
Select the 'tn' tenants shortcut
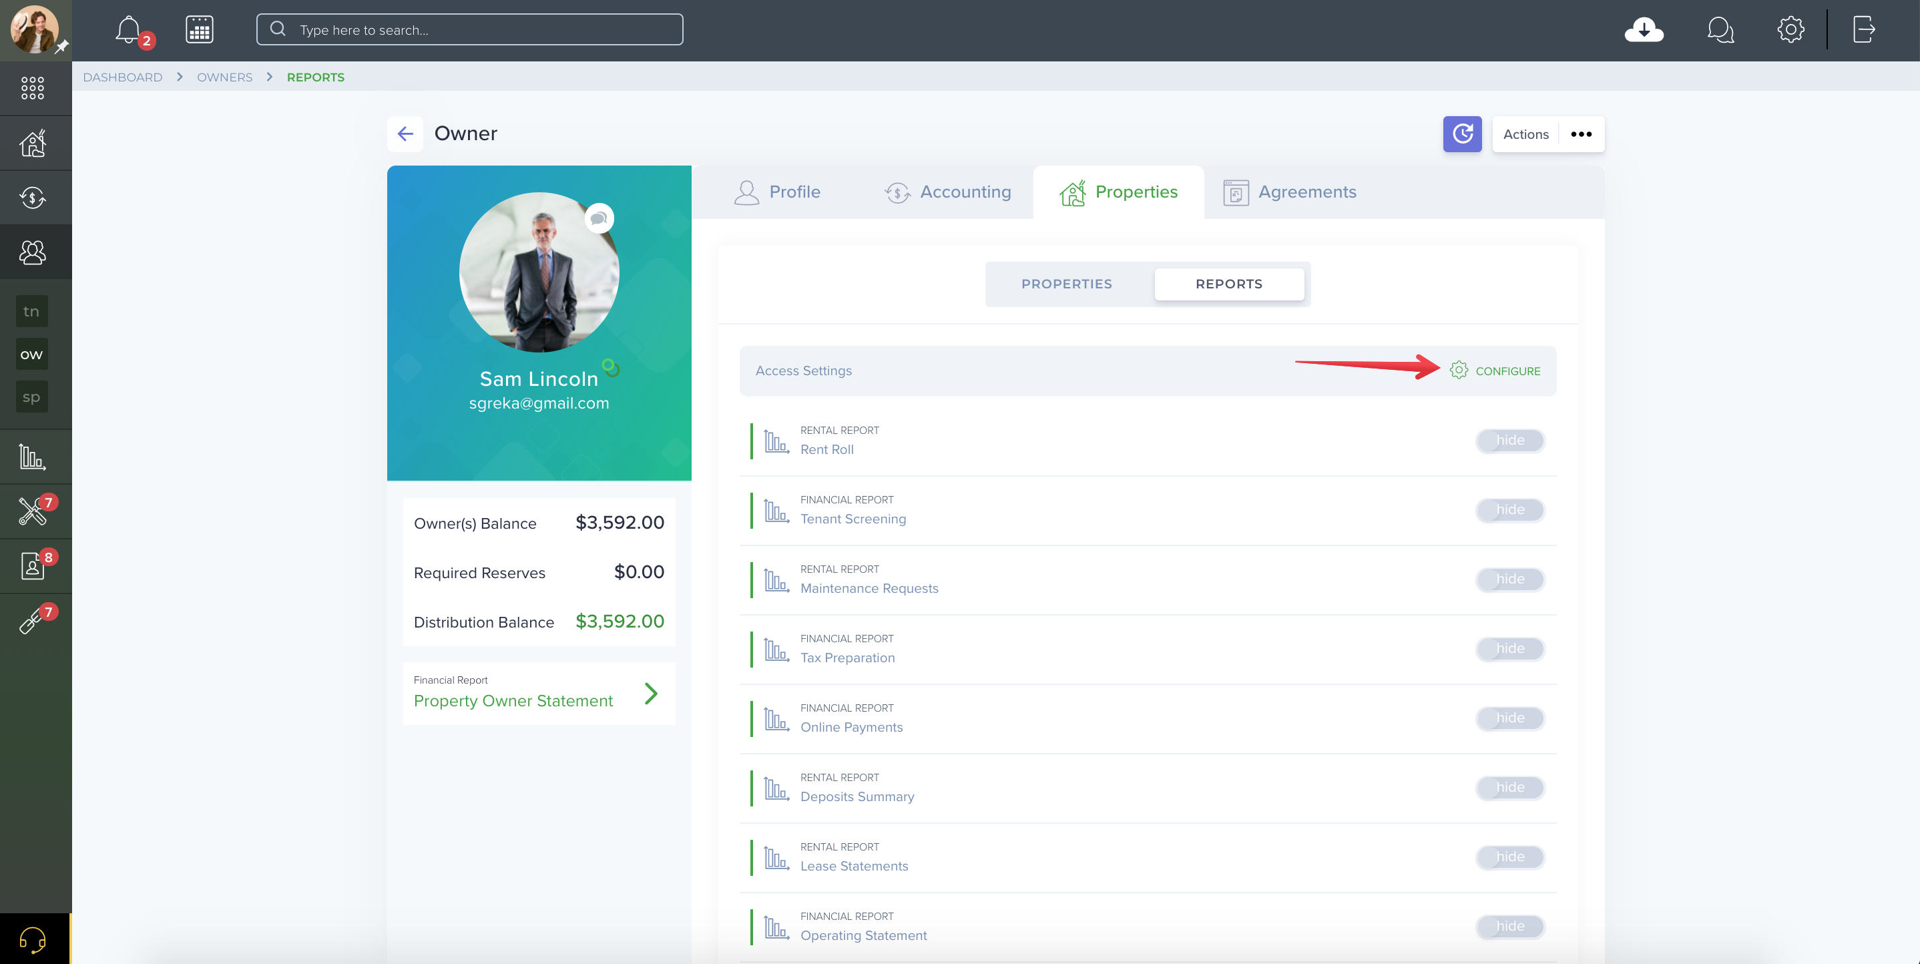click(31, 311)
